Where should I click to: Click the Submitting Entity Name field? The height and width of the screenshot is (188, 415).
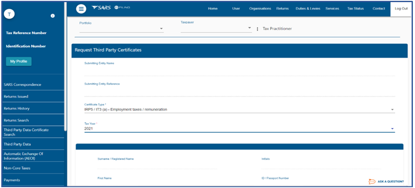pyautogui.click(x=239, y=71)
